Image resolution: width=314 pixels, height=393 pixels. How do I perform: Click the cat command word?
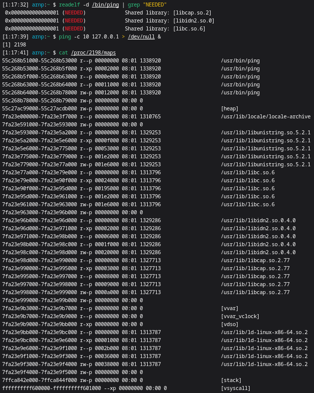[x=63, y=52]
